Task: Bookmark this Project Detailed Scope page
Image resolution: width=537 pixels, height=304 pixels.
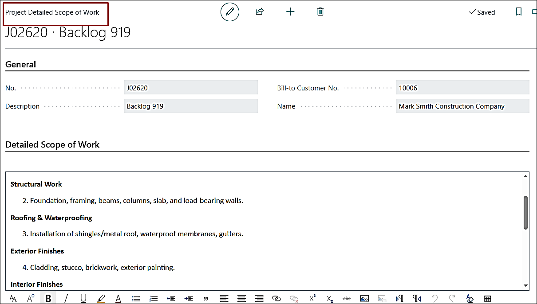Action: pos(519,12)
